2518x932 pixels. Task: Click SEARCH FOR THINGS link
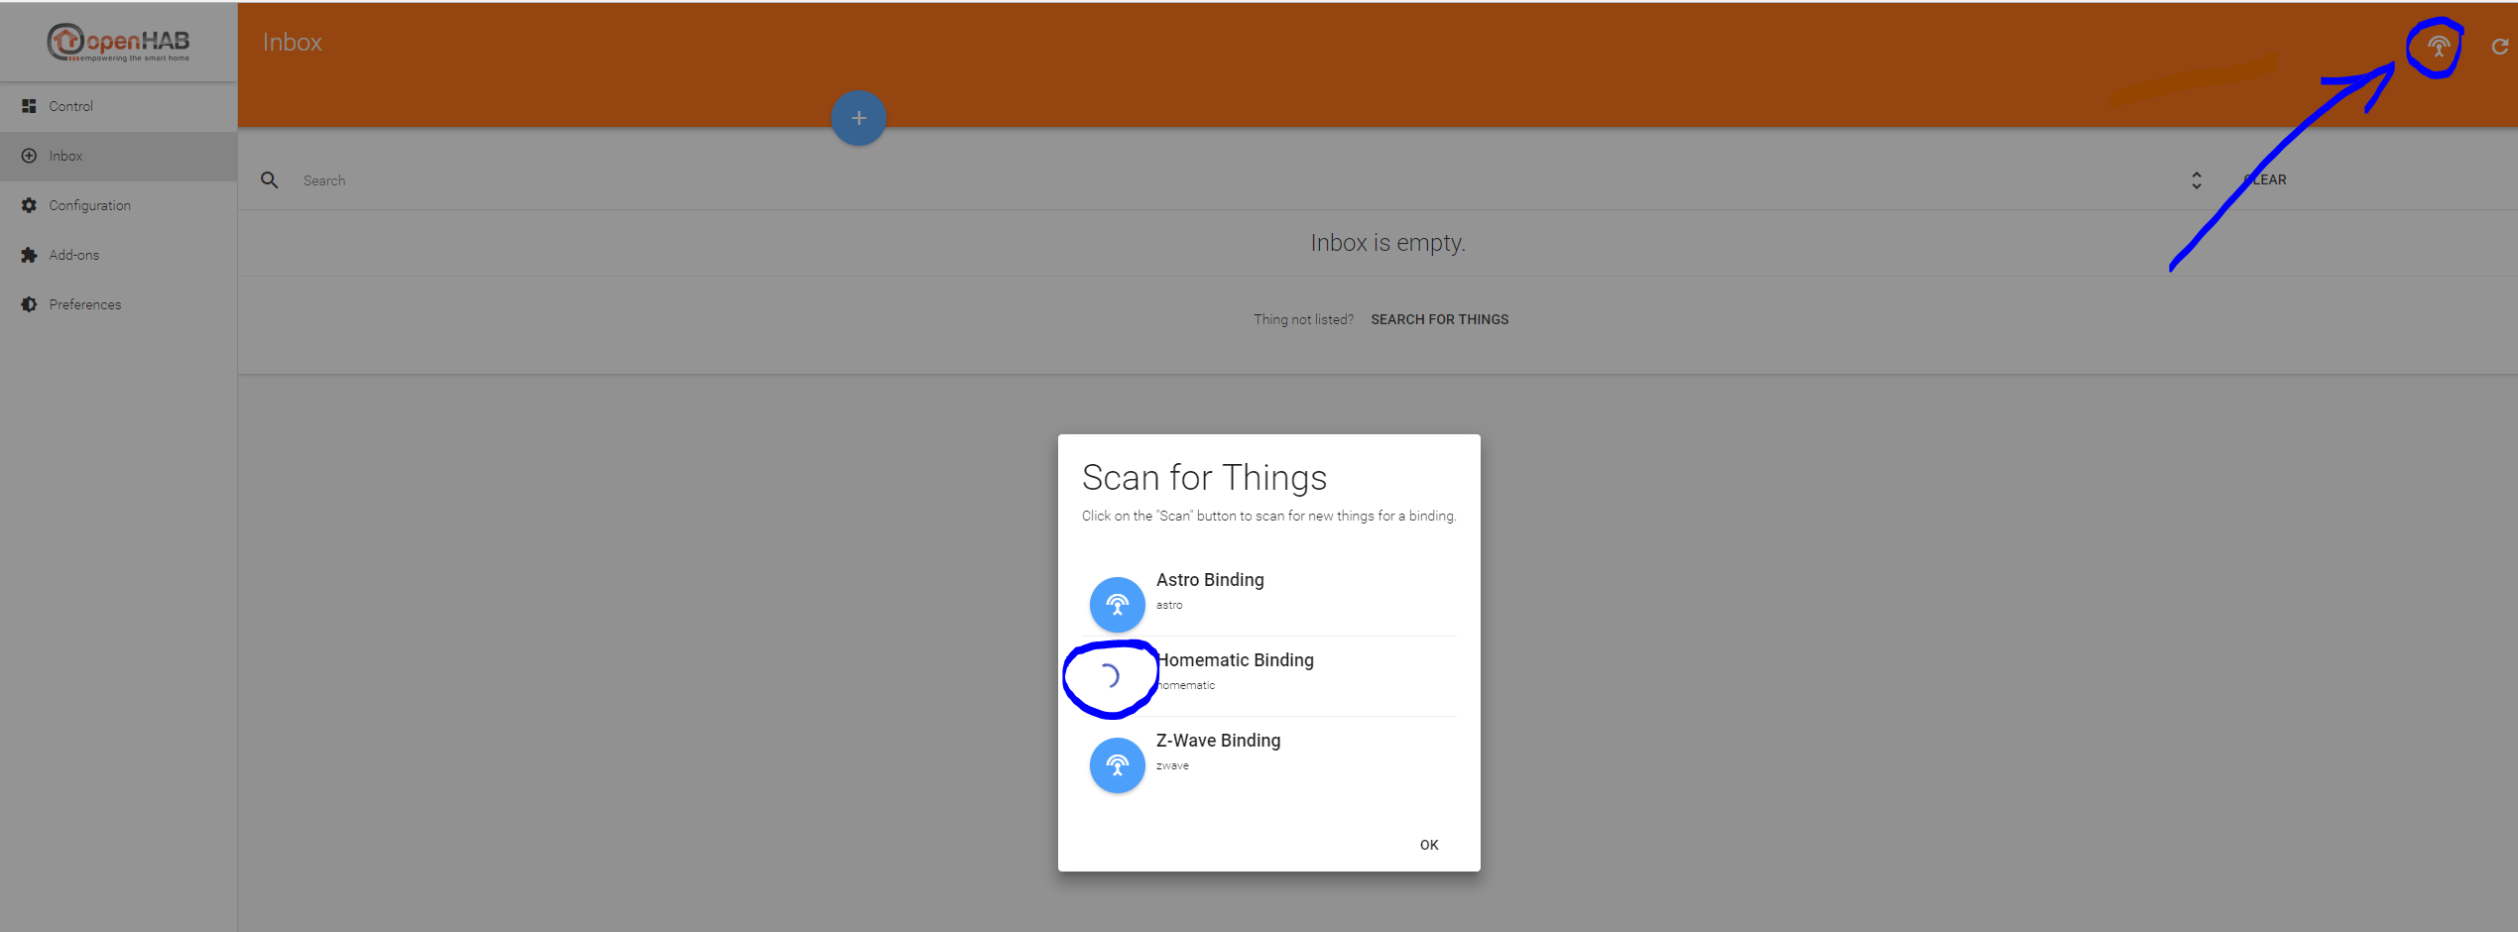(1439, 319)
